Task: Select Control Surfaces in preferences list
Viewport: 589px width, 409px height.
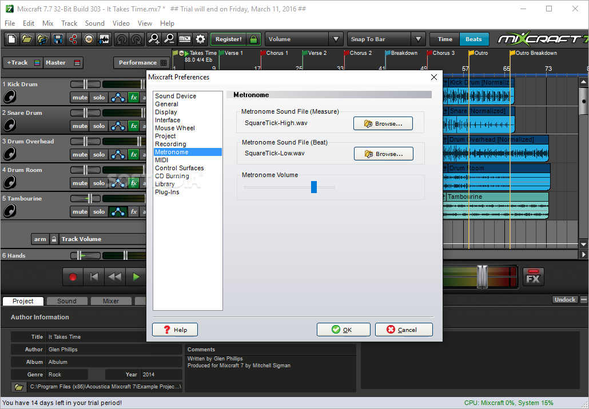Action: pyautogui.click(x=180, y=168)
